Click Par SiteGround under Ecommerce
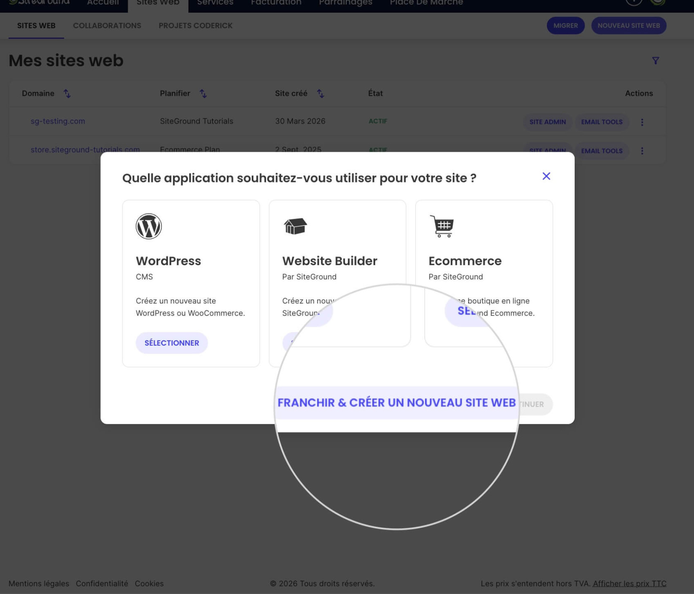The width and height of the screenshot is (694, 594). [x=456, y=277]
